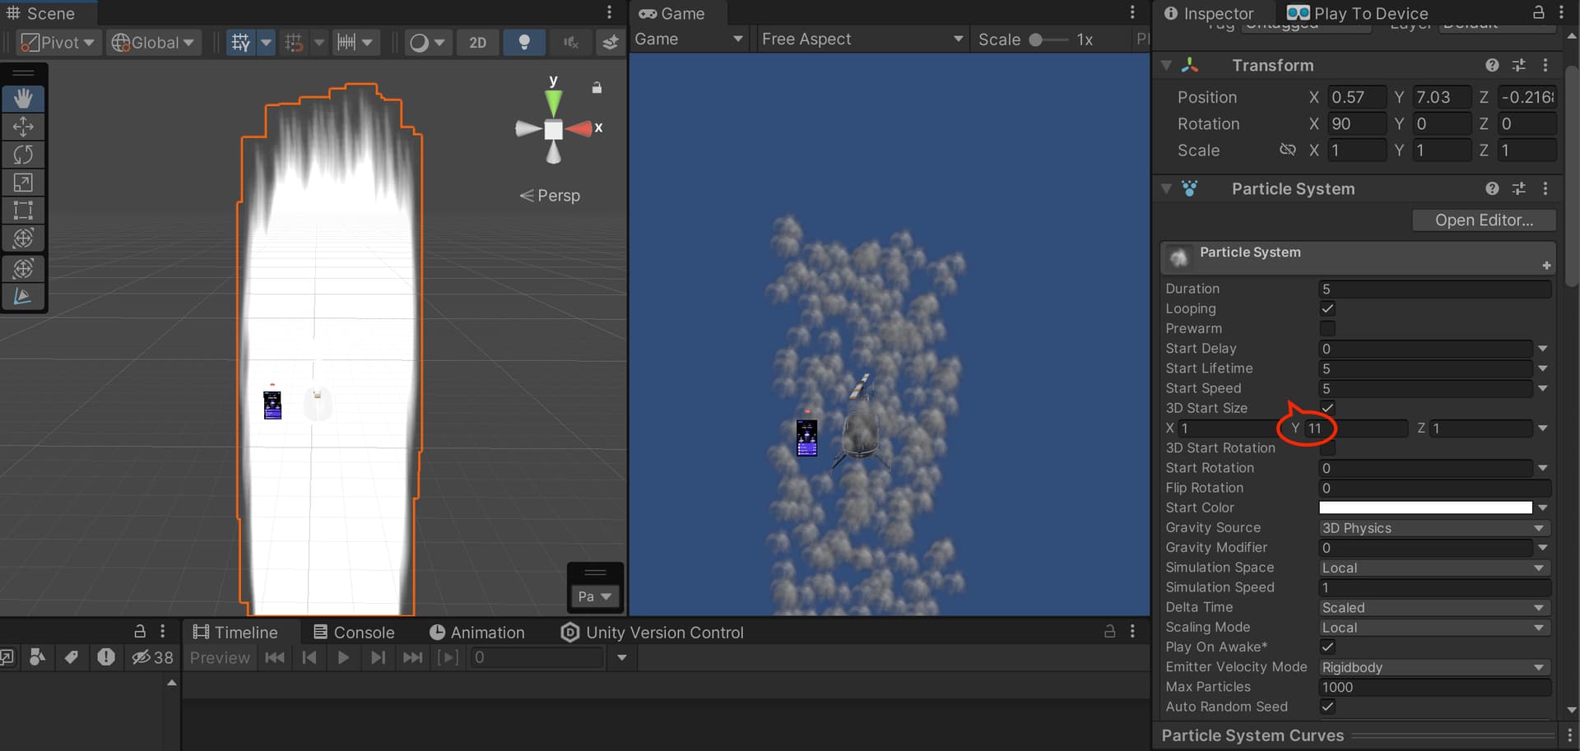The width and height of the screenshot is (1580, 751).
Task: Select the Rect transform tool
Action: click(22, 211)
